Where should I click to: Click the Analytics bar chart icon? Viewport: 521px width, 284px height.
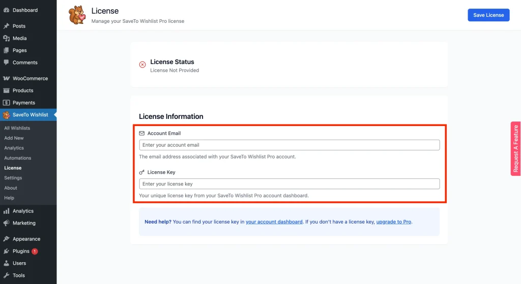(x=6, y=211)
